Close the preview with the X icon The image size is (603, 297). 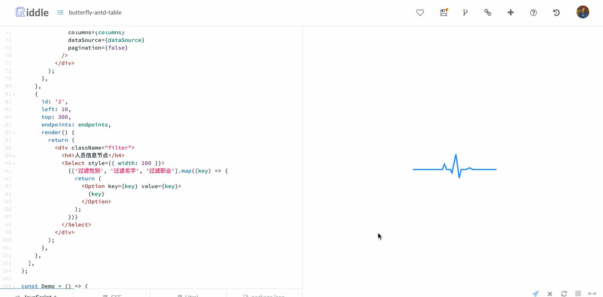point(550,294)
